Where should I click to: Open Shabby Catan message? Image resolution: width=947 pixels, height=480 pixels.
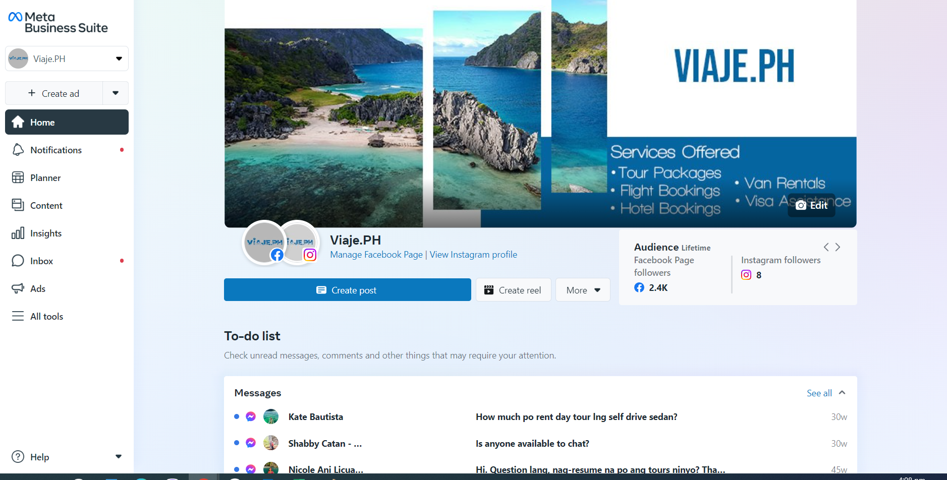pos(540,443)
